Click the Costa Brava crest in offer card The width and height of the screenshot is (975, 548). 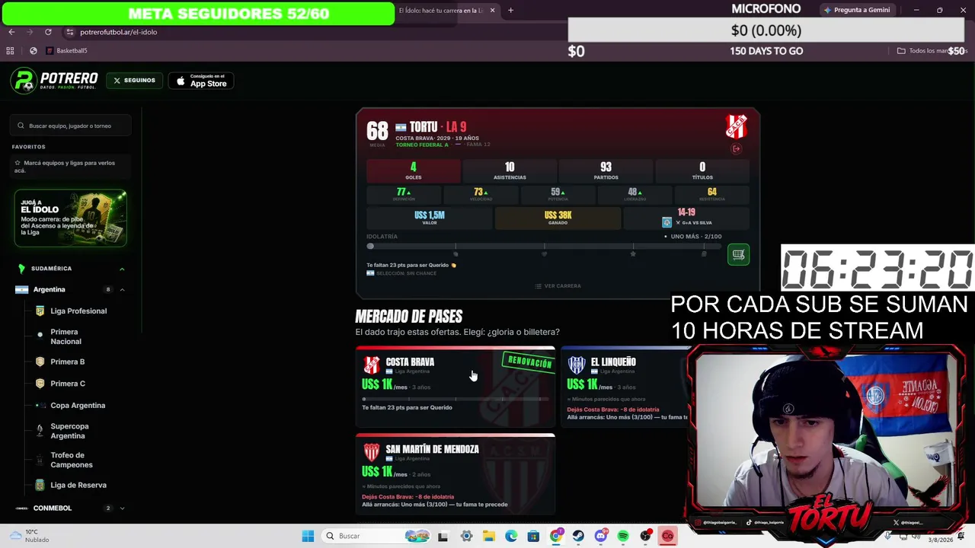point(372,365)
